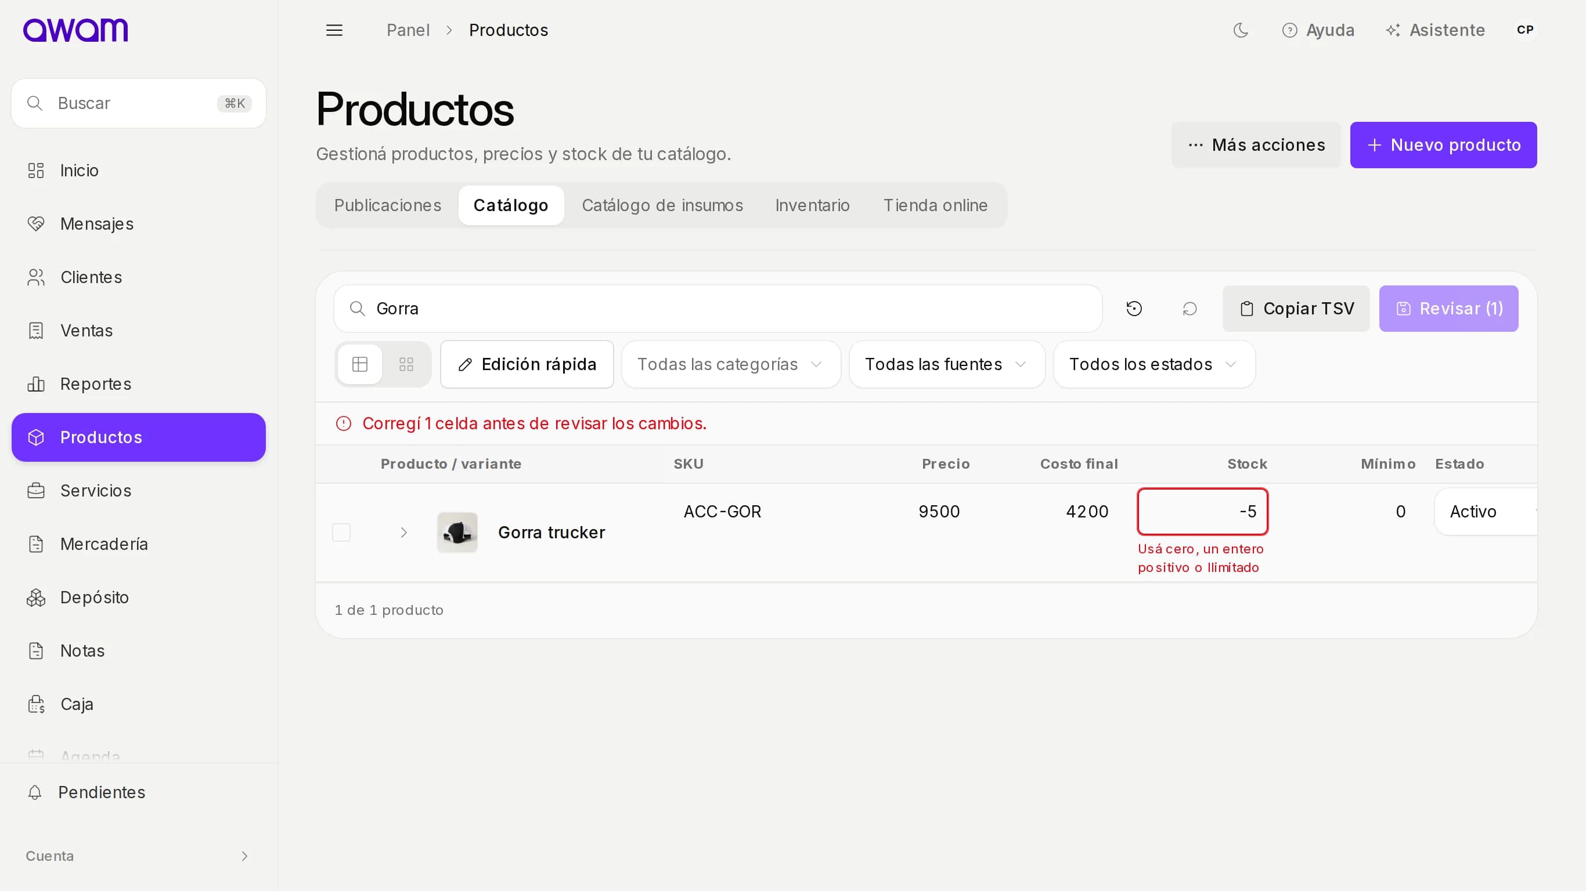The image size is (1586, 891).
Task: Open Depósito in sidebar
Action: point(139,597)
